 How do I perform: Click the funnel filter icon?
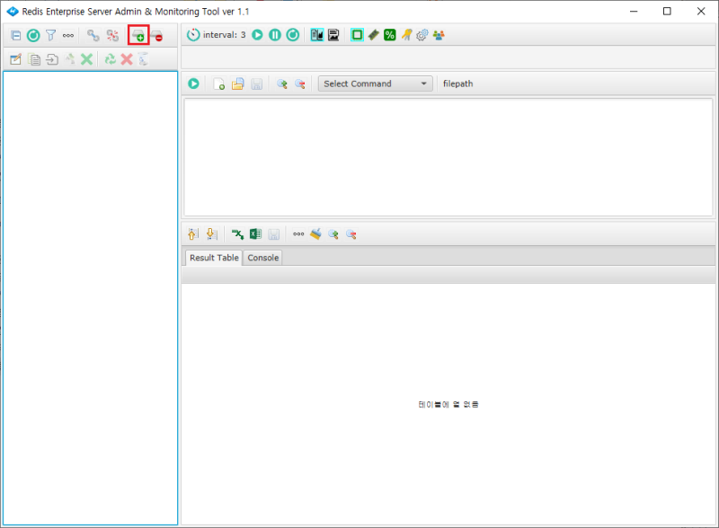(x=51, y=35)
